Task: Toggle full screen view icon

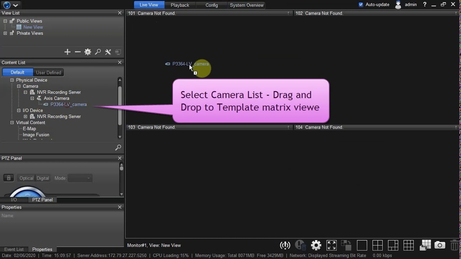Action: [x=331, y=245]
